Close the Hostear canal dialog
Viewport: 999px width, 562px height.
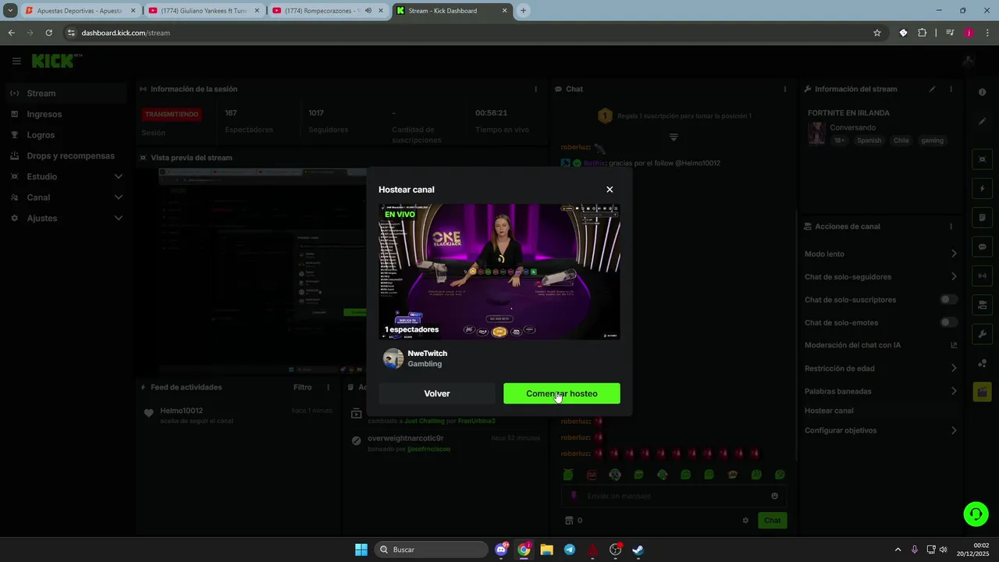point(610,190)
